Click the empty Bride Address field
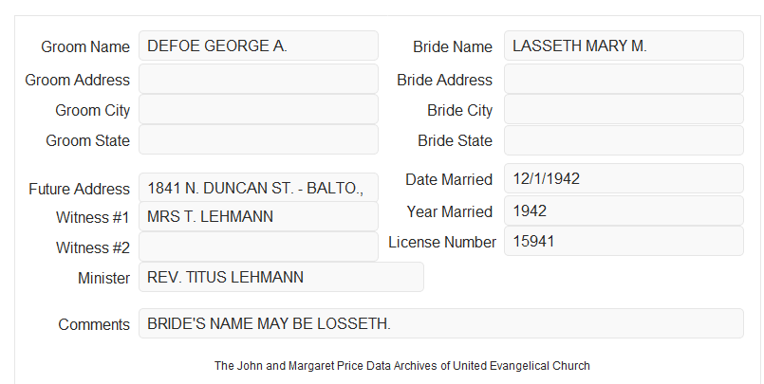 click(x=624, y=79)
